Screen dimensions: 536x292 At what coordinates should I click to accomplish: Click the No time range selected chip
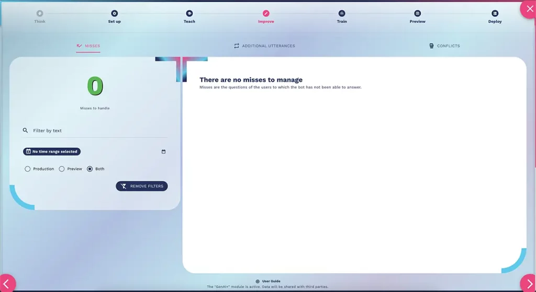pos(52,151)
